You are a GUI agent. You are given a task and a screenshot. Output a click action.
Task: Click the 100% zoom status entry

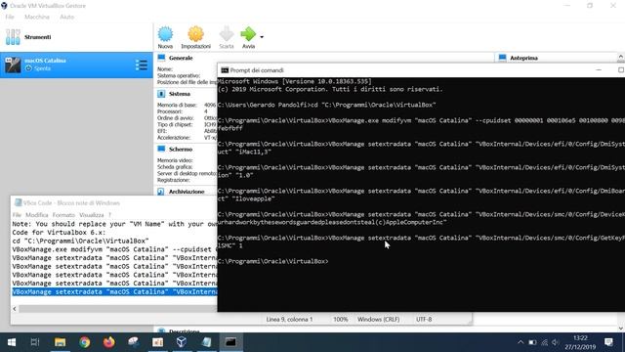(x=341, y=320)
